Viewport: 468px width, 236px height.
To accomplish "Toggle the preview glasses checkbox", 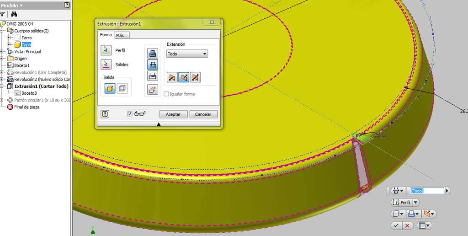I will pyautogui.click(x=130, y=114).
